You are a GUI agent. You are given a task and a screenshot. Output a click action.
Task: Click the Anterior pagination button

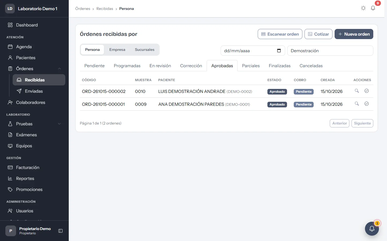339,123
